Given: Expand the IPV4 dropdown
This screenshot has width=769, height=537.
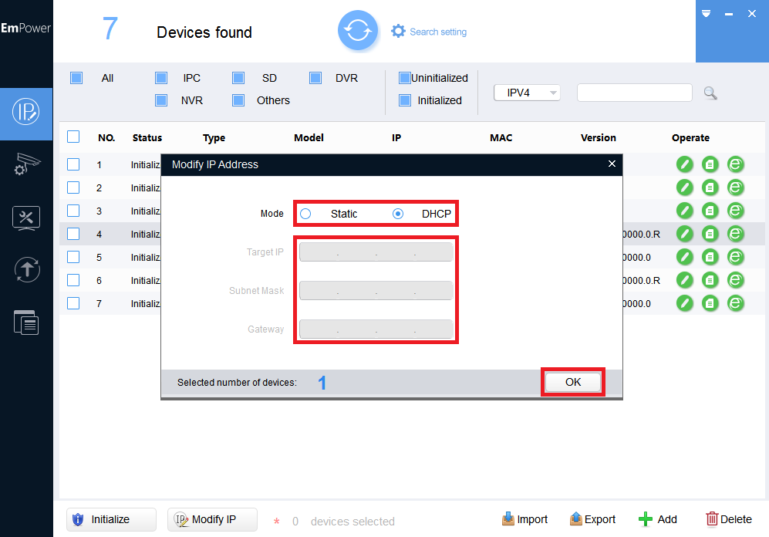Looking at the screenshot, I should point(527,93).
